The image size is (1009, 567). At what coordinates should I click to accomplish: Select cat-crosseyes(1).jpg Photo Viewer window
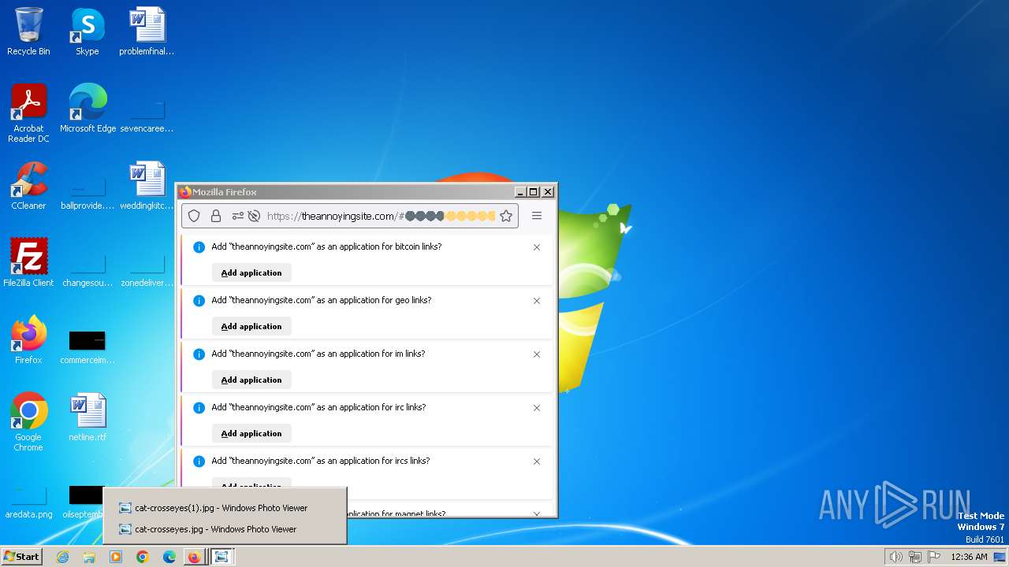point(225,508)
